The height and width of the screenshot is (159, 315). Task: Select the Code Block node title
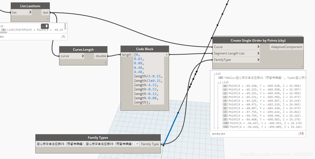click(145, 49)
